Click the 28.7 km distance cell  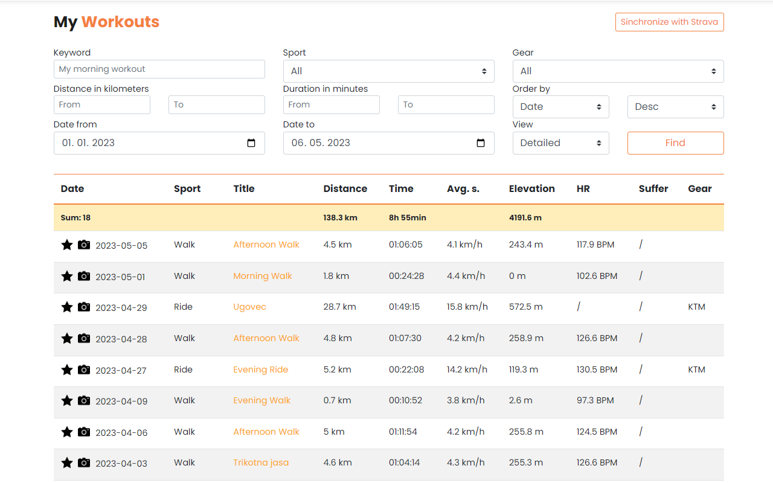pyautogui.click(x=339, y=307)
